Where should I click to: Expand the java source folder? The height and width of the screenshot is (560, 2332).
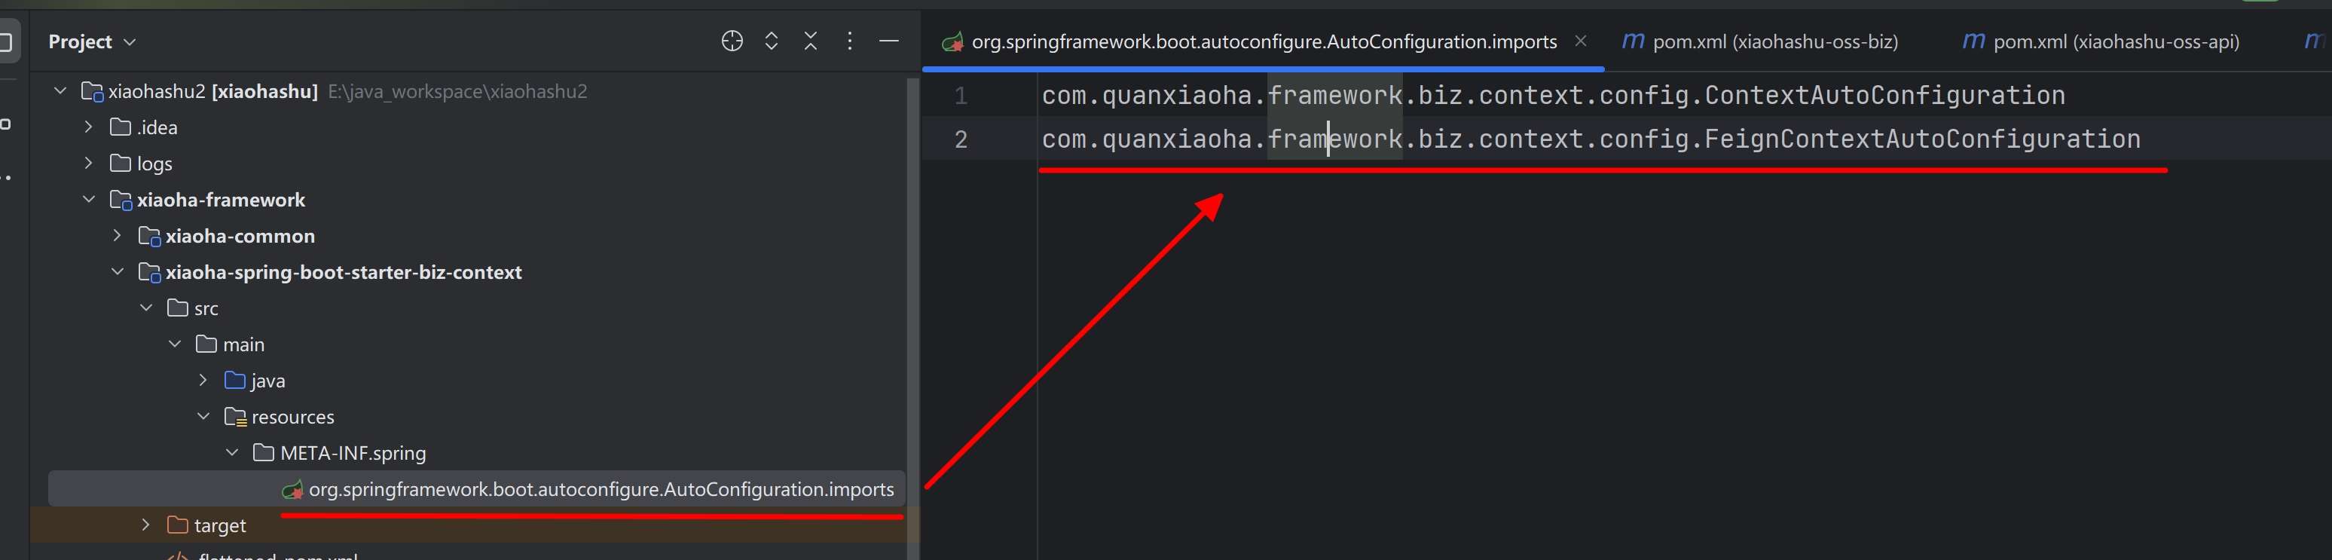coord(203,381)
